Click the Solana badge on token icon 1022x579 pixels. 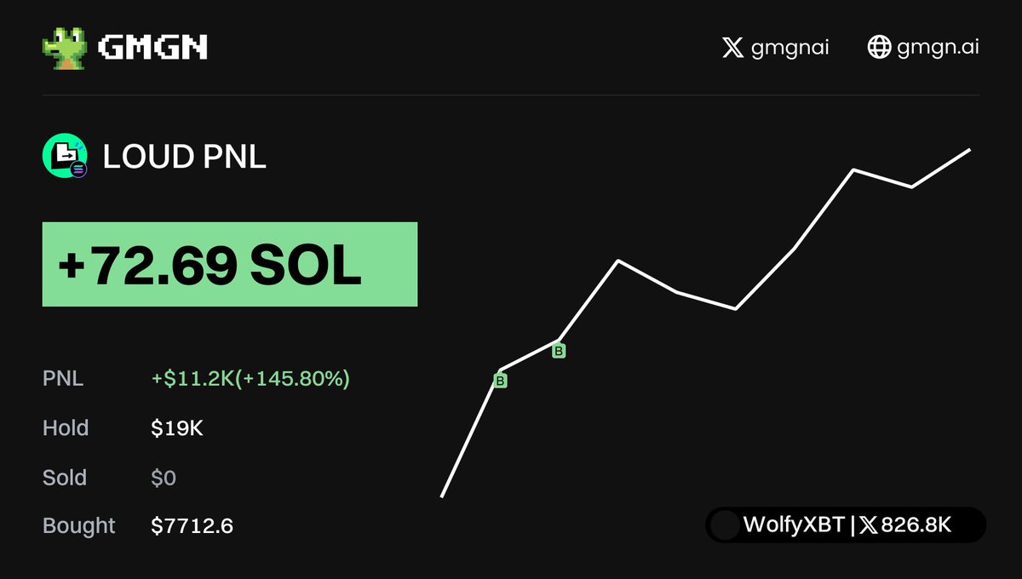point(79,169)
